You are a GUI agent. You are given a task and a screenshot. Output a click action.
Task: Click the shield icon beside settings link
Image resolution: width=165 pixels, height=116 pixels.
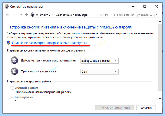point(9,43)
